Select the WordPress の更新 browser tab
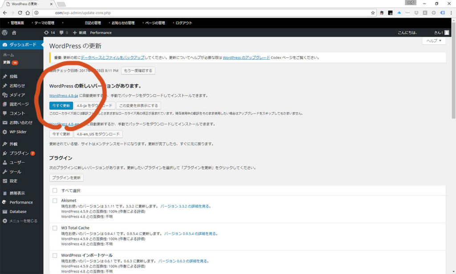Image resolution: width=456 pixels, height=274 pixels. point(28,4)
